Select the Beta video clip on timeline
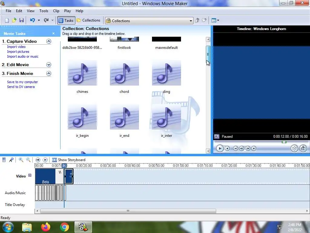This screenshot has width=310, height=233. point(45,176)
